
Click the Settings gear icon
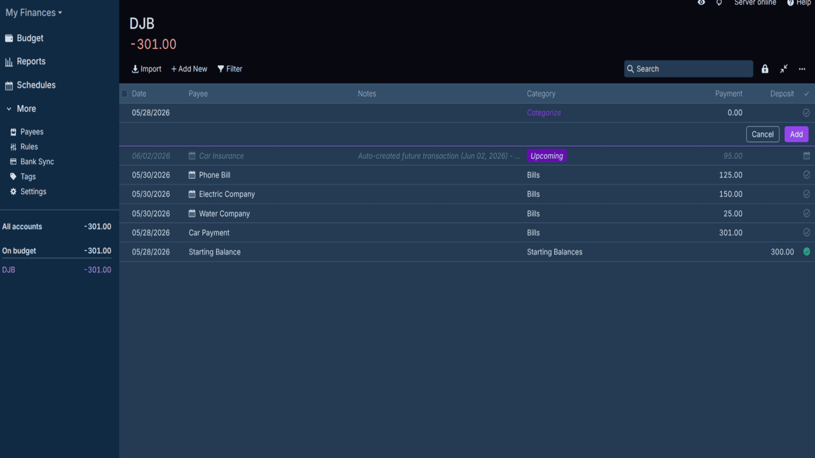[x=13, y=191]
